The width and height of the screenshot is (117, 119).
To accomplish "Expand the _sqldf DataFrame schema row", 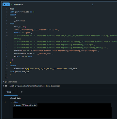I will pos(4,86).
